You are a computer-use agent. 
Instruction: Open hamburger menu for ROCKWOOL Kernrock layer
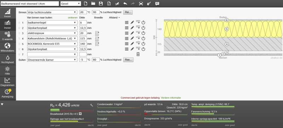(x=127, y=44)
